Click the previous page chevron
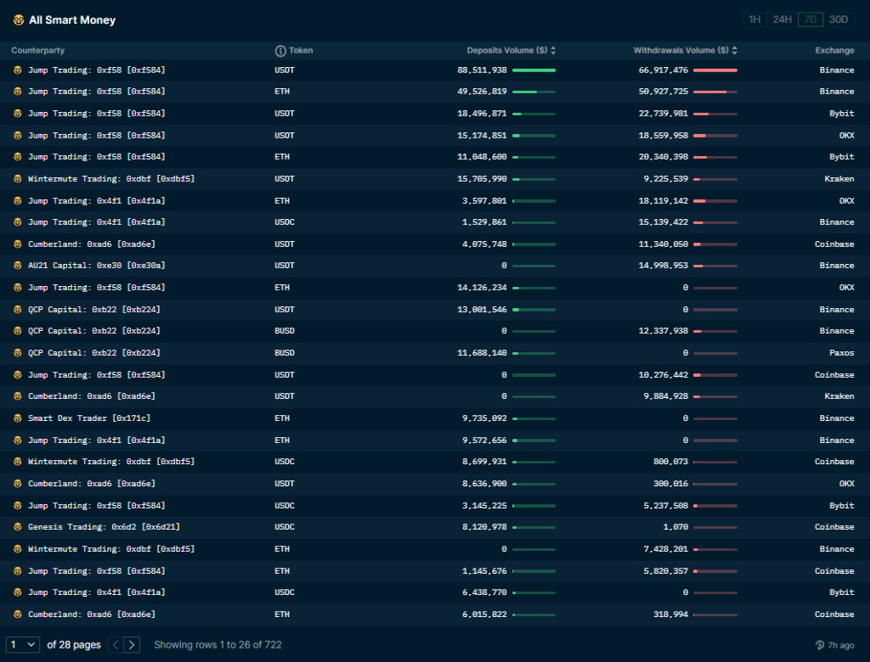 [115, 645]
